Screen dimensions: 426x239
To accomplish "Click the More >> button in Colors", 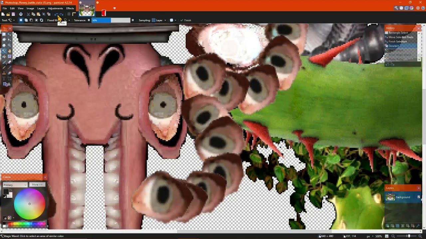I will point(37,185).
